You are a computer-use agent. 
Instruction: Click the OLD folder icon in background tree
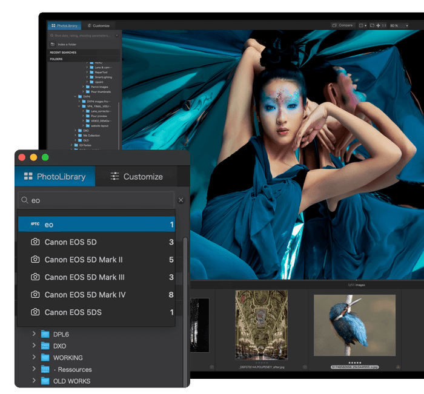(x=80, y=140)
